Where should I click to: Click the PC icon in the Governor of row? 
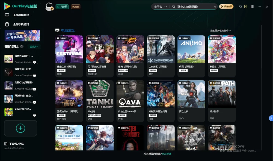pos(34,116)
